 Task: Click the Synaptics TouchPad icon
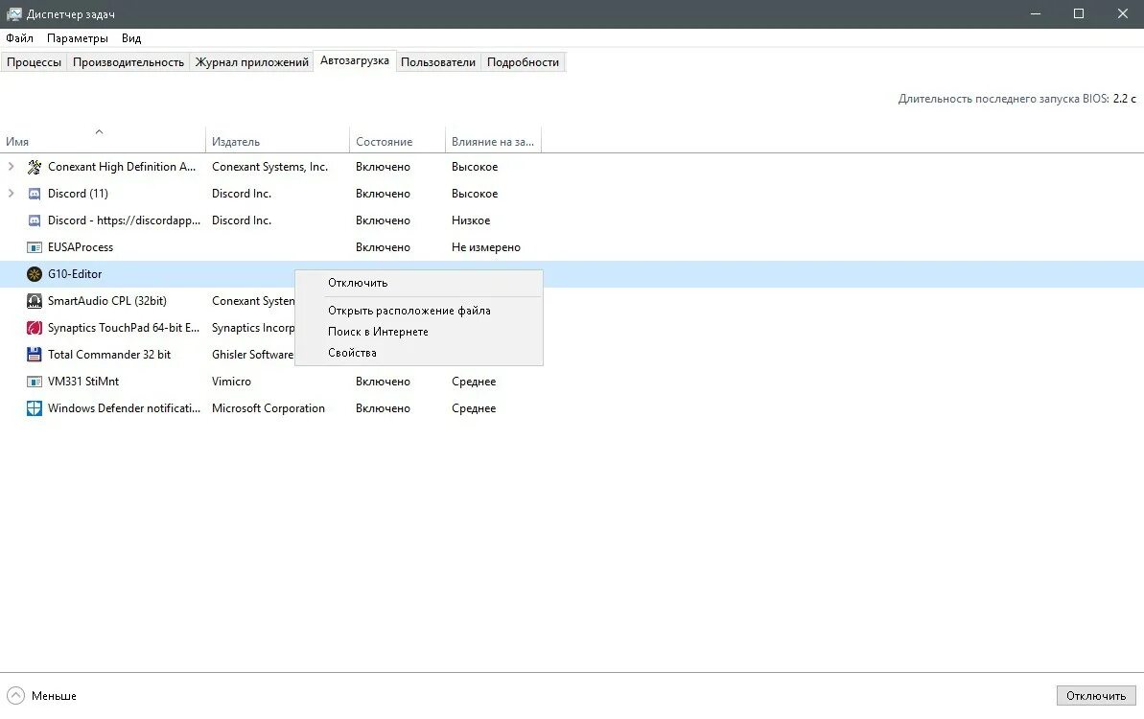coord(35,328)
